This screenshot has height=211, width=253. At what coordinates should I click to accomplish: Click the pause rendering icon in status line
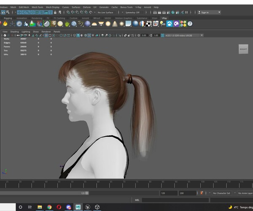tap(186, 12)
